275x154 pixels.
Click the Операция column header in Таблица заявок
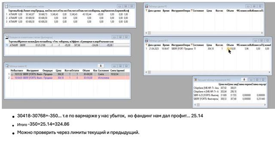click(x=48, y=71)
